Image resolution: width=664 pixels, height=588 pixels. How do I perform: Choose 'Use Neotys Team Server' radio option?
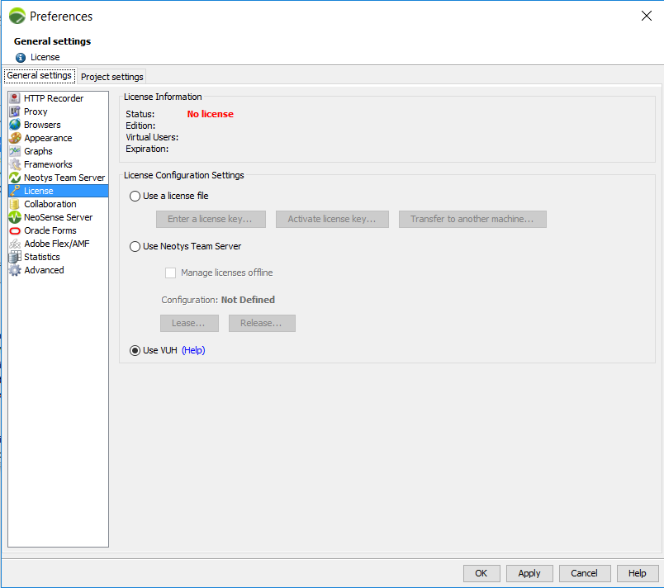(x=135, y=246)
